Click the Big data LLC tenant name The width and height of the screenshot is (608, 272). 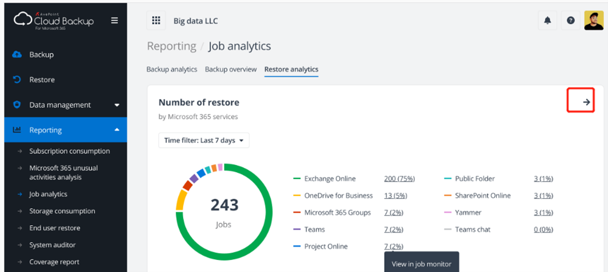[195, 21]
